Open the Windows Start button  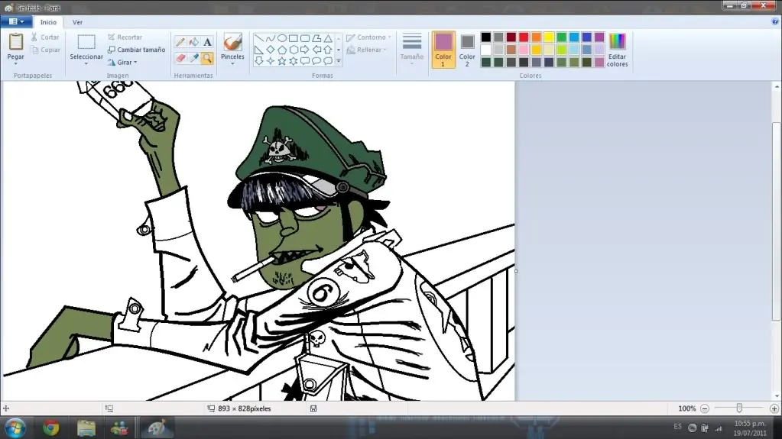tap(15, 428)
